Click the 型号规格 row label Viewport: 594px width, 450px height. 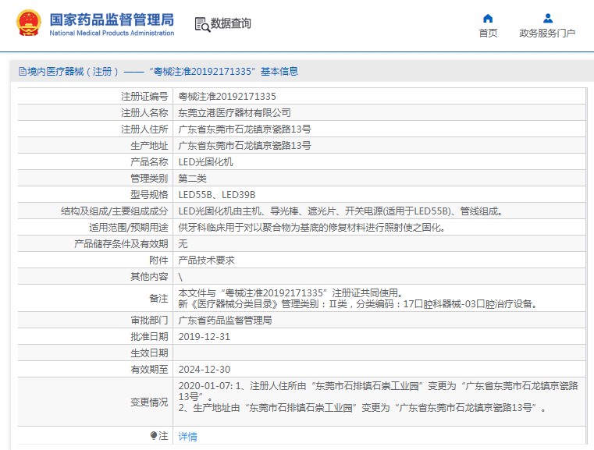pyautogui.click(x=149, y=194)
